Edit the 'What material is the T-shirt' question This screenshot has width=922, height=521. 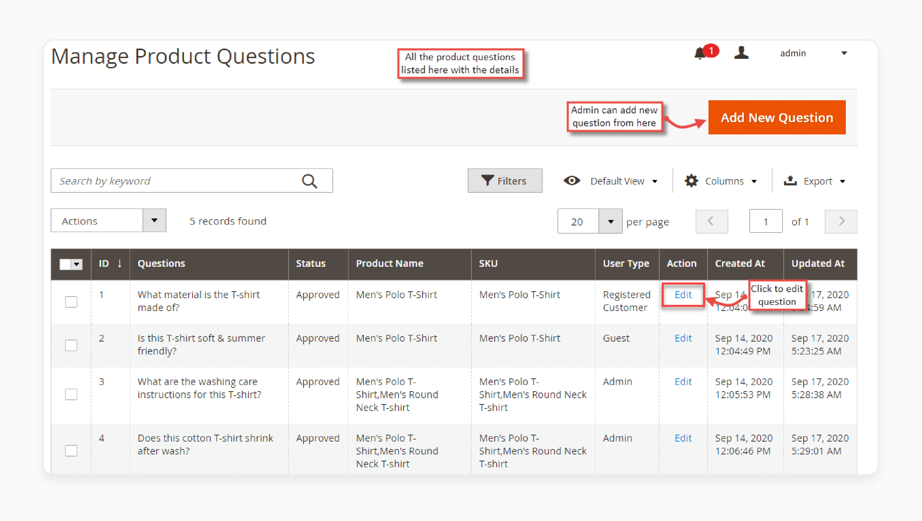[683, 295]
